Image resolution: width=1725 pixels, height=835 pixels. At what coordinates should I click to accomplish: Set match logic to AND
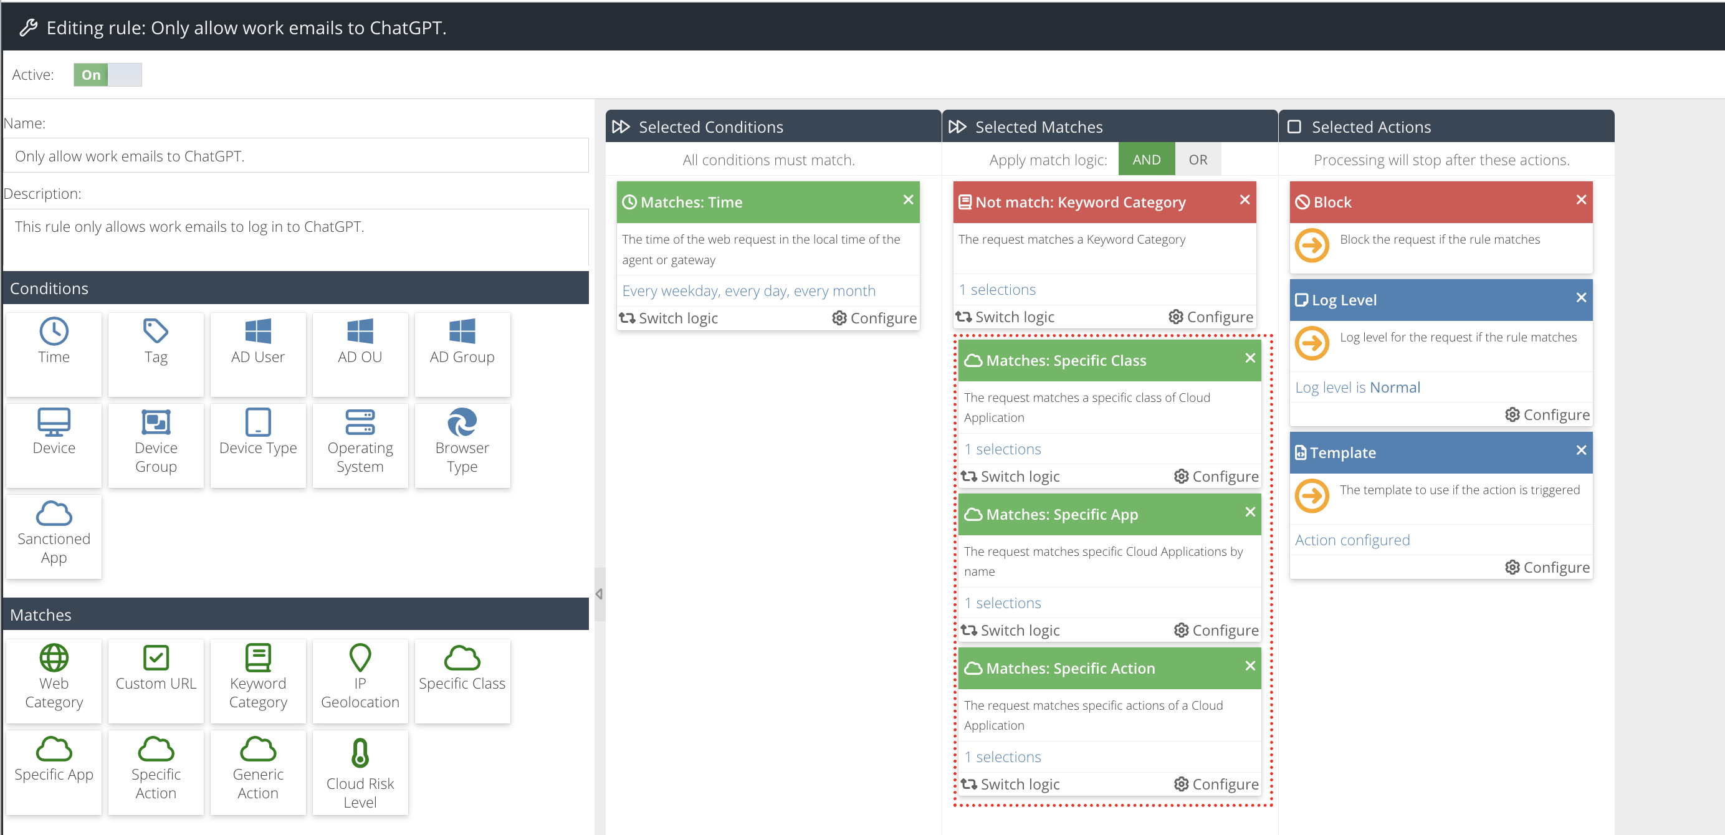point(1146,160)
